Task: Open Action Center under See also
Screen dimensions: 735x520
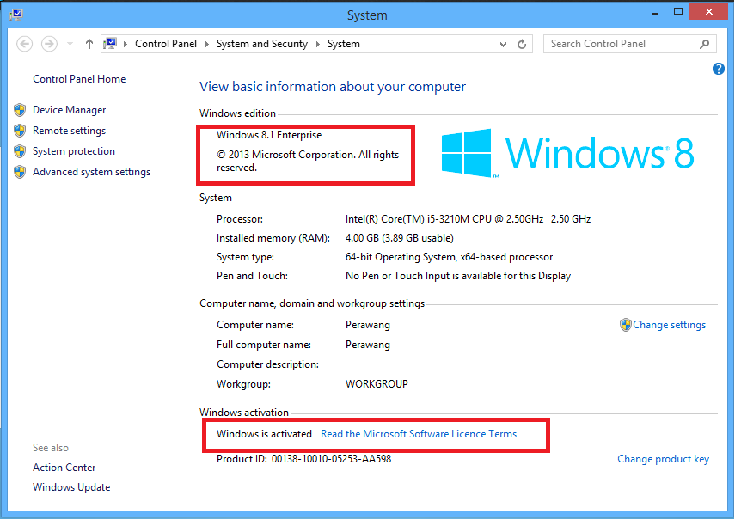Action: click(64, 468)
